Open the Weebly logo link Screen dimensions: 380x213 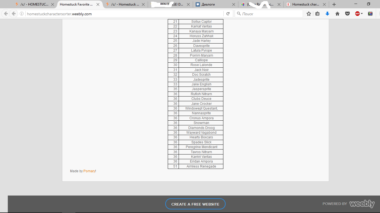point(362,204)
